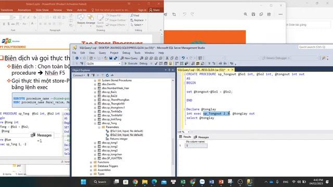Open the Connect dropdown in Object Explorer
The width and height of the screenshot is (333, 187).
pyautogui.click(x=79, y=75)
